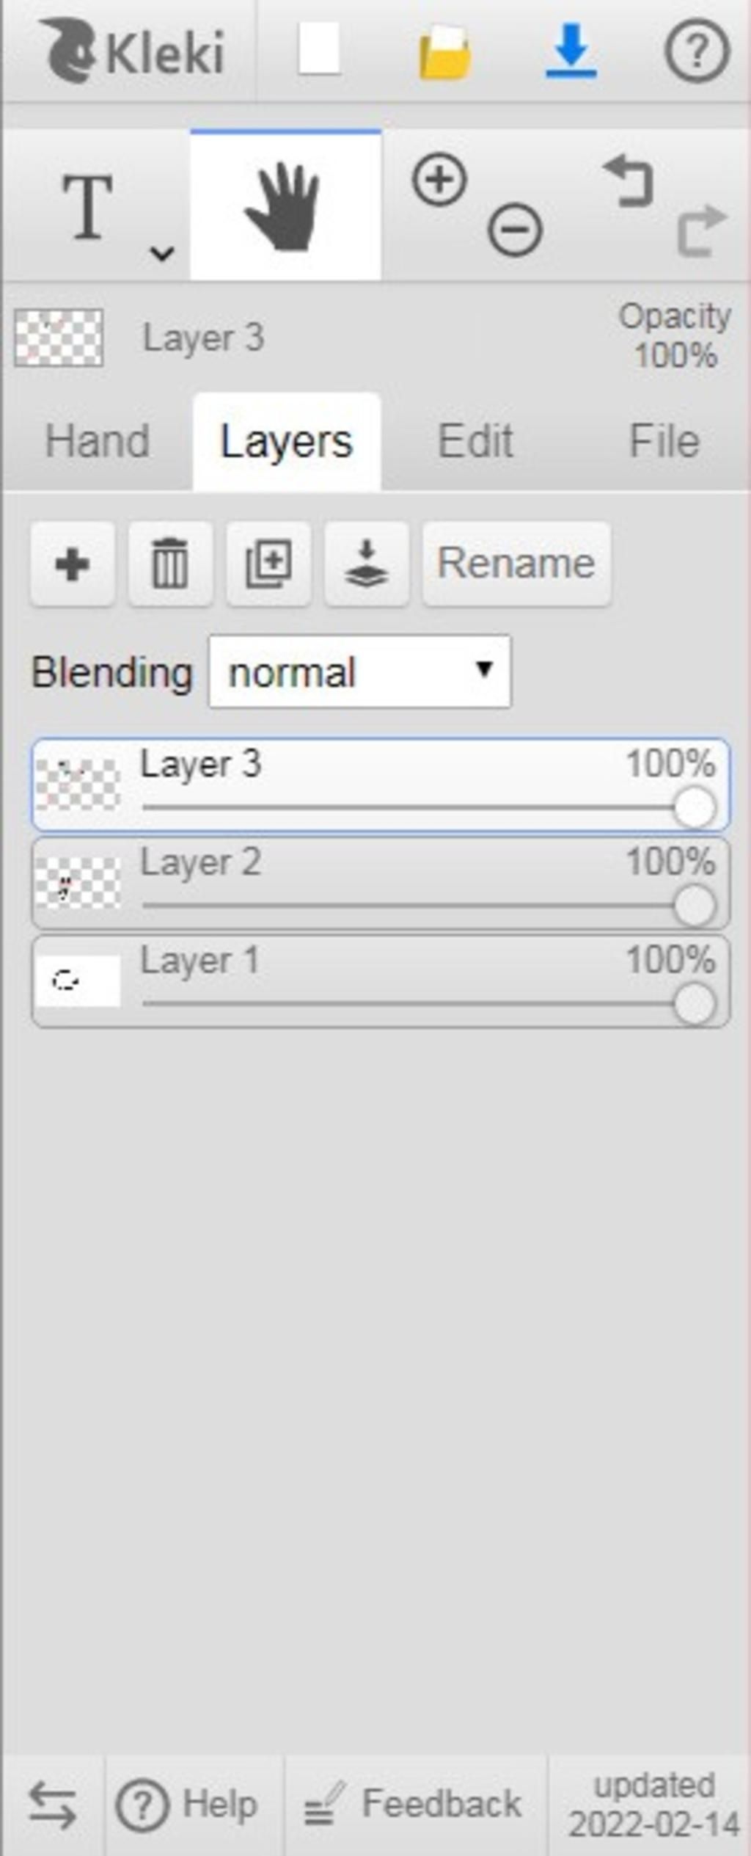The image size is (751, 1856).
Task: Flip the interface with the left-right arrows
Action: point(52,1805)
